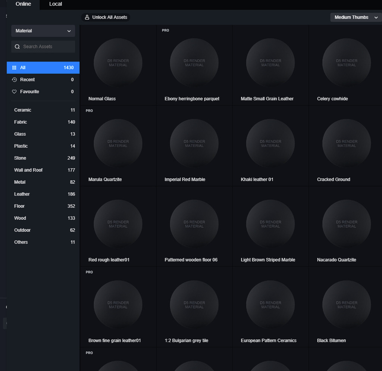Viewport: 382px width, 371px height.
Task: Pick the Nacarado Quartzite material thumbnail
Action: point(347,224)
